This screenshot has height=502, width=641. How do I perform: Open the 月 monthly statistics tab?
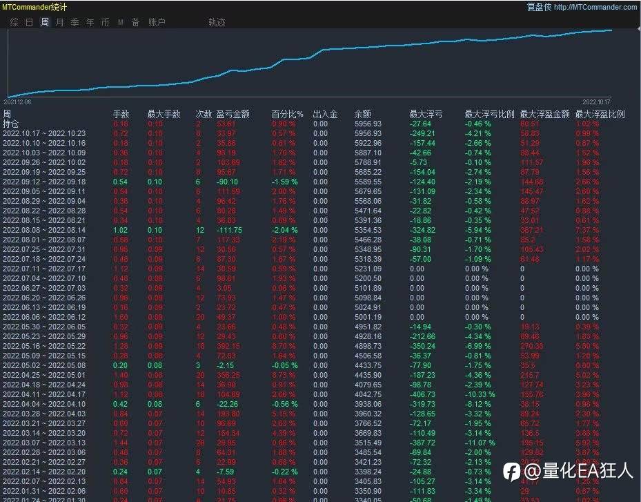(60, 22)
